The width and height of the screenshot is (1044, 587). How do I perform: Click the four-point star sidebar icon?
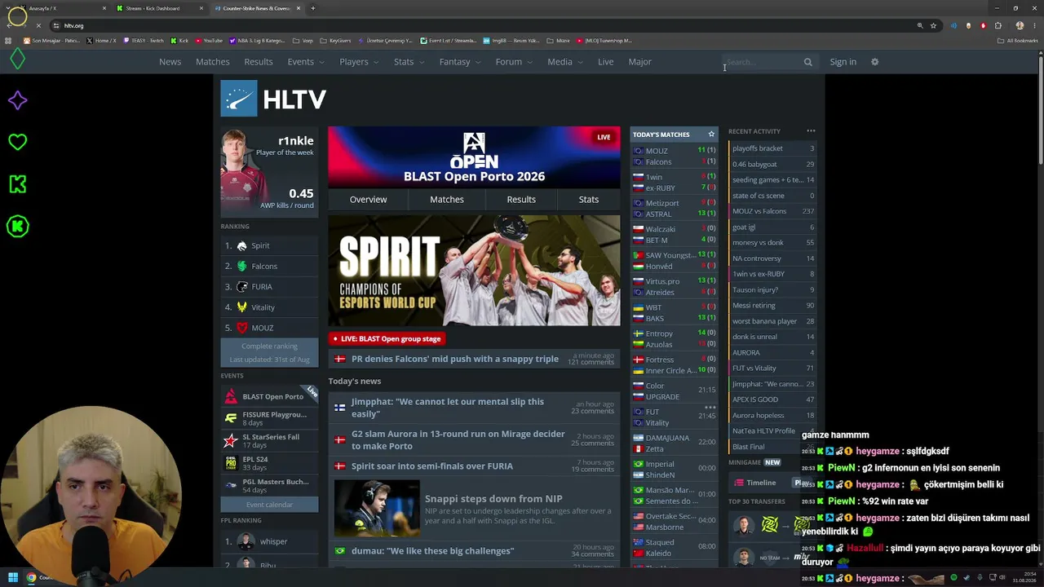[17, 100]
